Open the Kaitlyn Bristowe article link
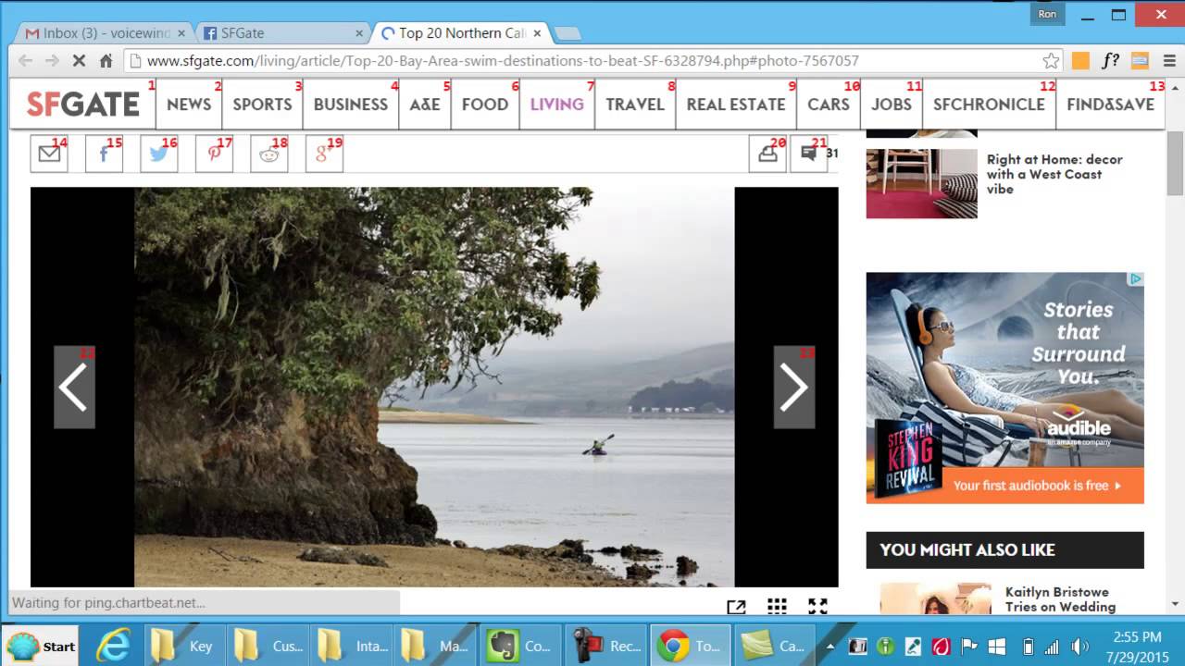 click(x=1060, y=599)
